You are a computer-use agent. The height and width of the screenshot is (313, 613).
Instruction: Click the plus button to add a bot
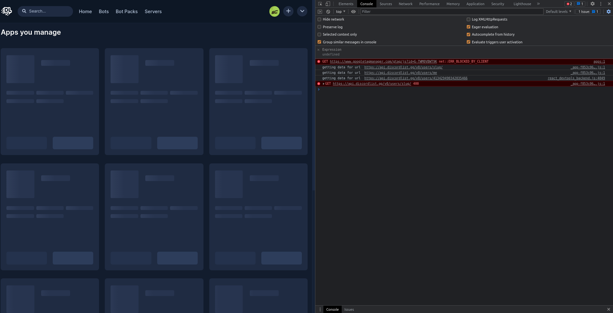[x=288, y=11]
